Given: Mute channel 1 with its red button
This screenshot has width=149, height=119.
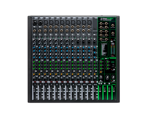Looking at the screenshot, I should 35,82.
